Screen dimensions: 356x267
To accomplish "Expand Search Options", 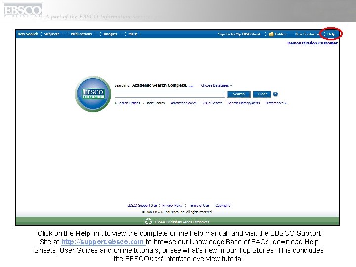I will [x=128, y=103].
